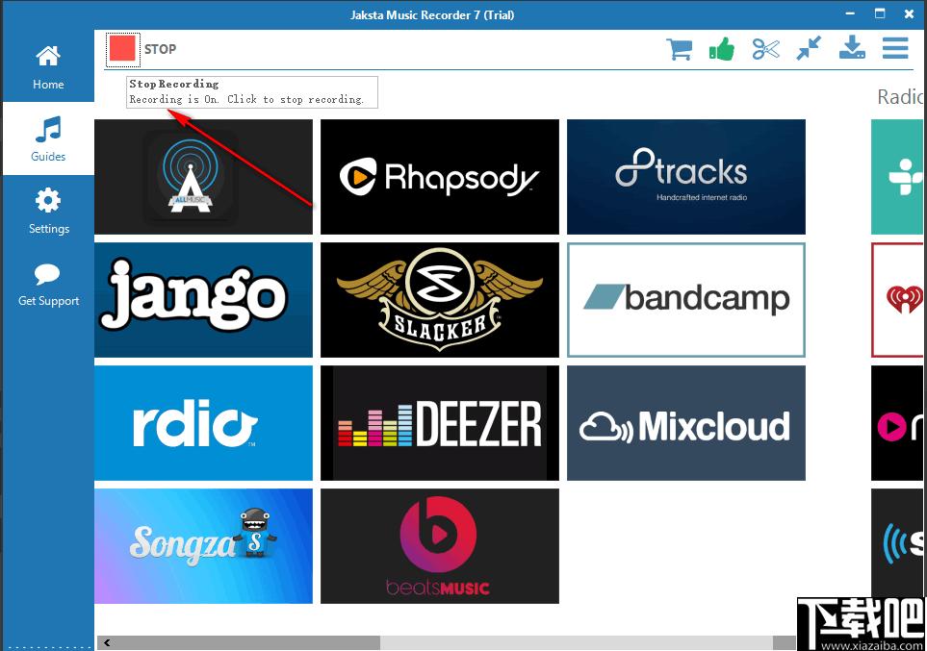Stop recording with the red STOP button
This screenshot has height=651, width=927.
tap(122, 48)
